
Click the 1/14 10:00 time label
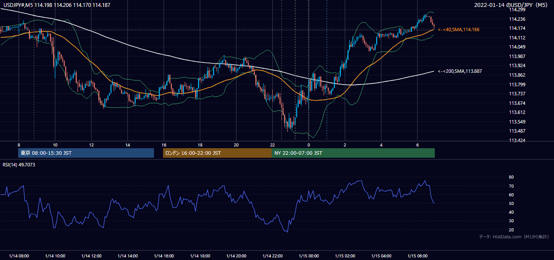pos(55,256)
